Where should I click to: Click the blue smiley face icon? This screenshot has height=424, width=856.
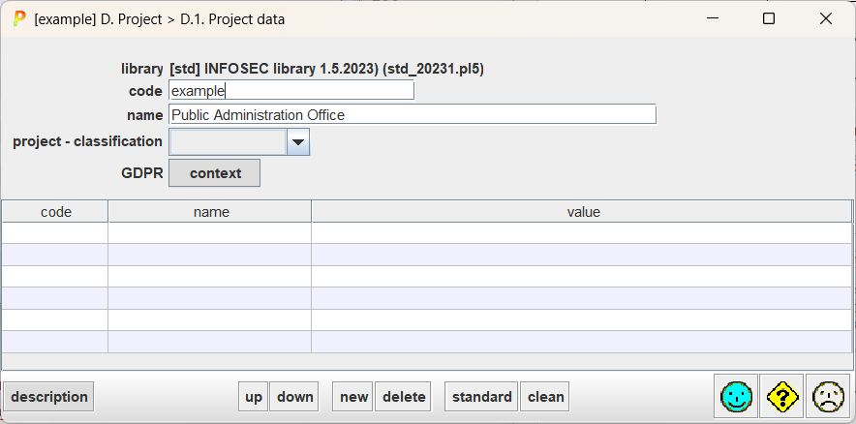point(738,396)
